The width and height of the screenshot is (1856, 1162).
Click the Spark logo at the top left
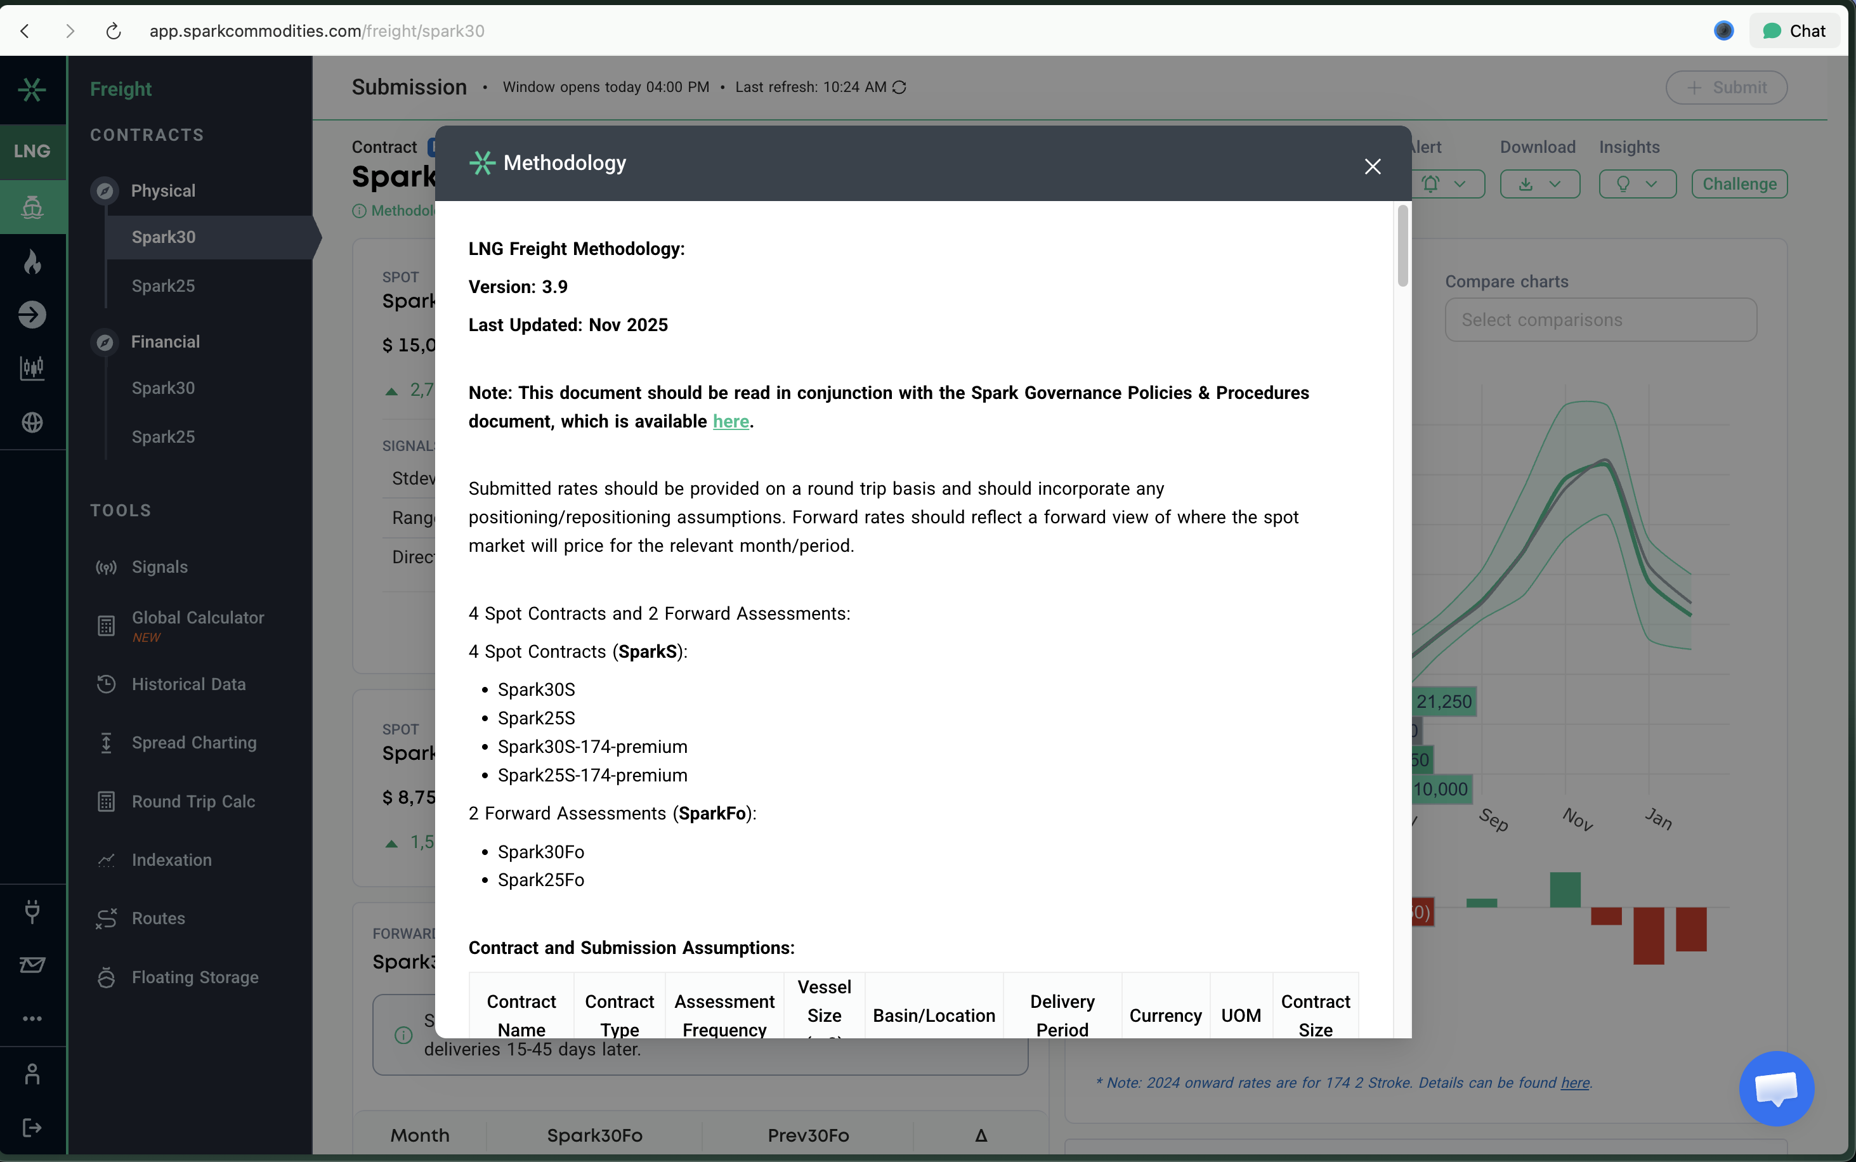tap(32, 89)
